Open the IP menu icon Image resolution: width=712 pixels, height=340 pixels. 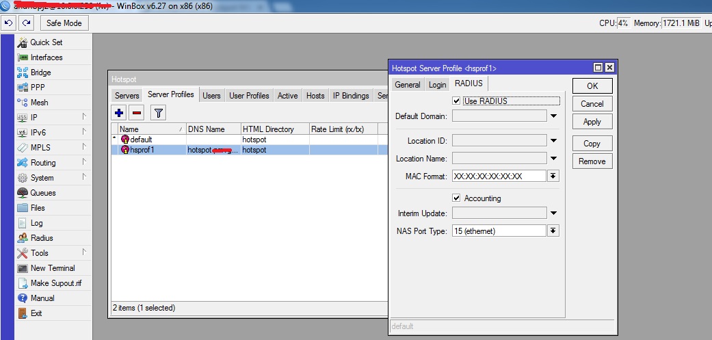pyautogui.click(x=23, y=118)
